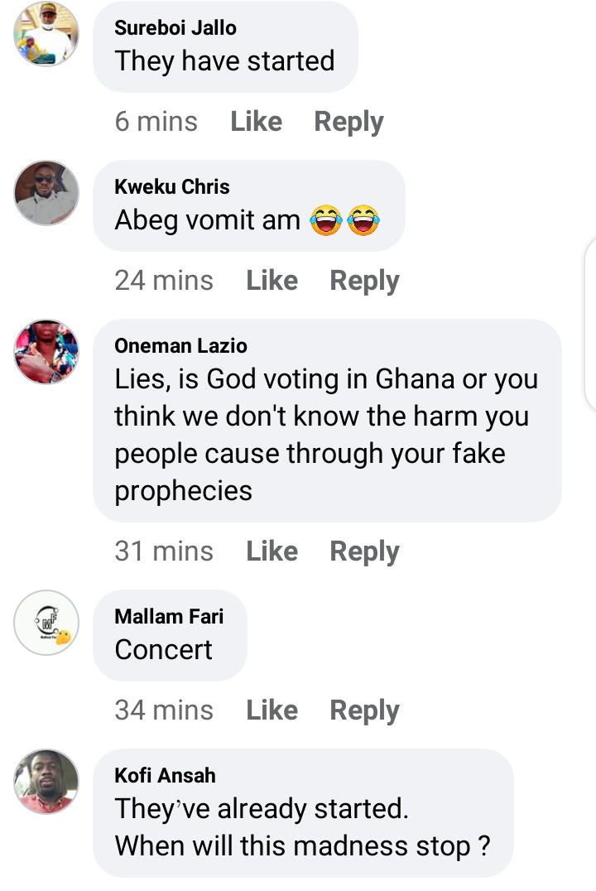Reply to Oneman Lazio's fake prophecies comment
Viewport: 596px width, 891px height.
pyautogui.click(x=364, y=551)
